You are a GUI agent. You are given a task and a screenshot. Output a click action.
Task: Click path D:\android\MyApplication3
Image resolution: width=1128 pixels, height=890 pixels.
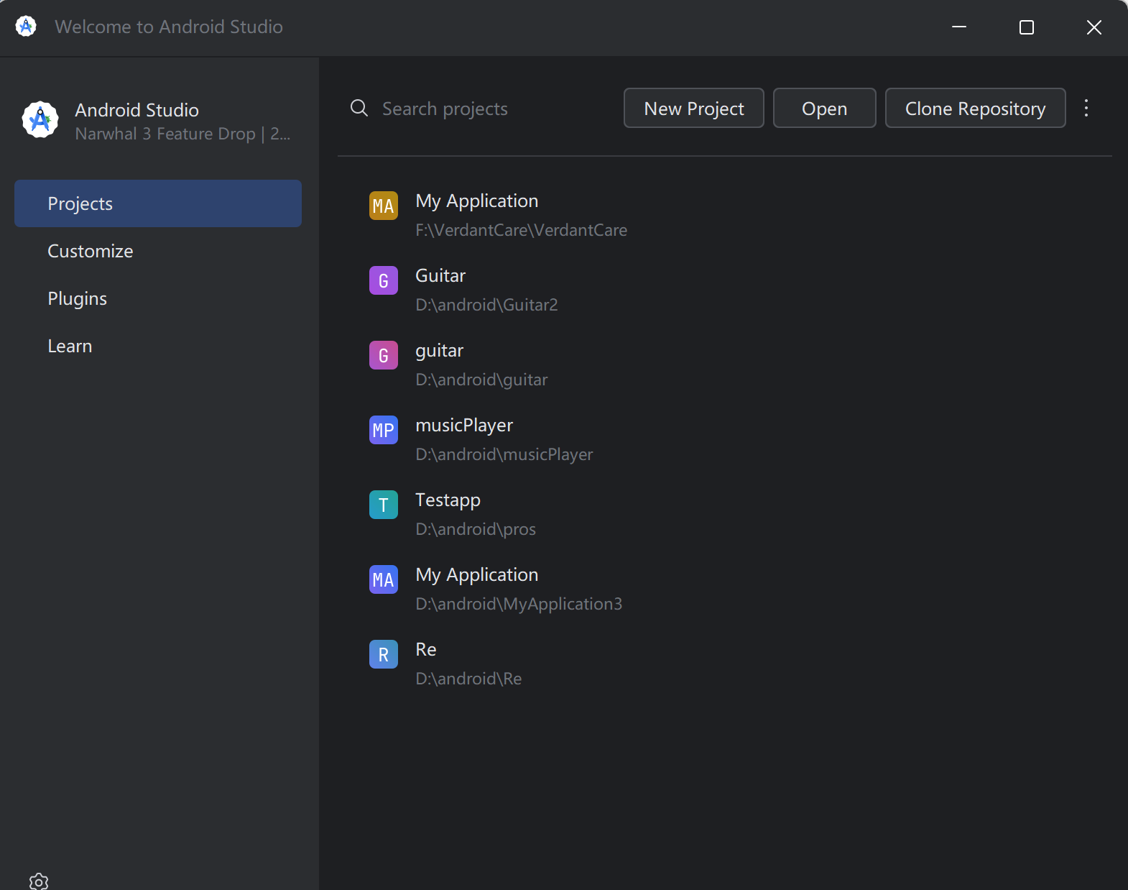pos(519,604)
